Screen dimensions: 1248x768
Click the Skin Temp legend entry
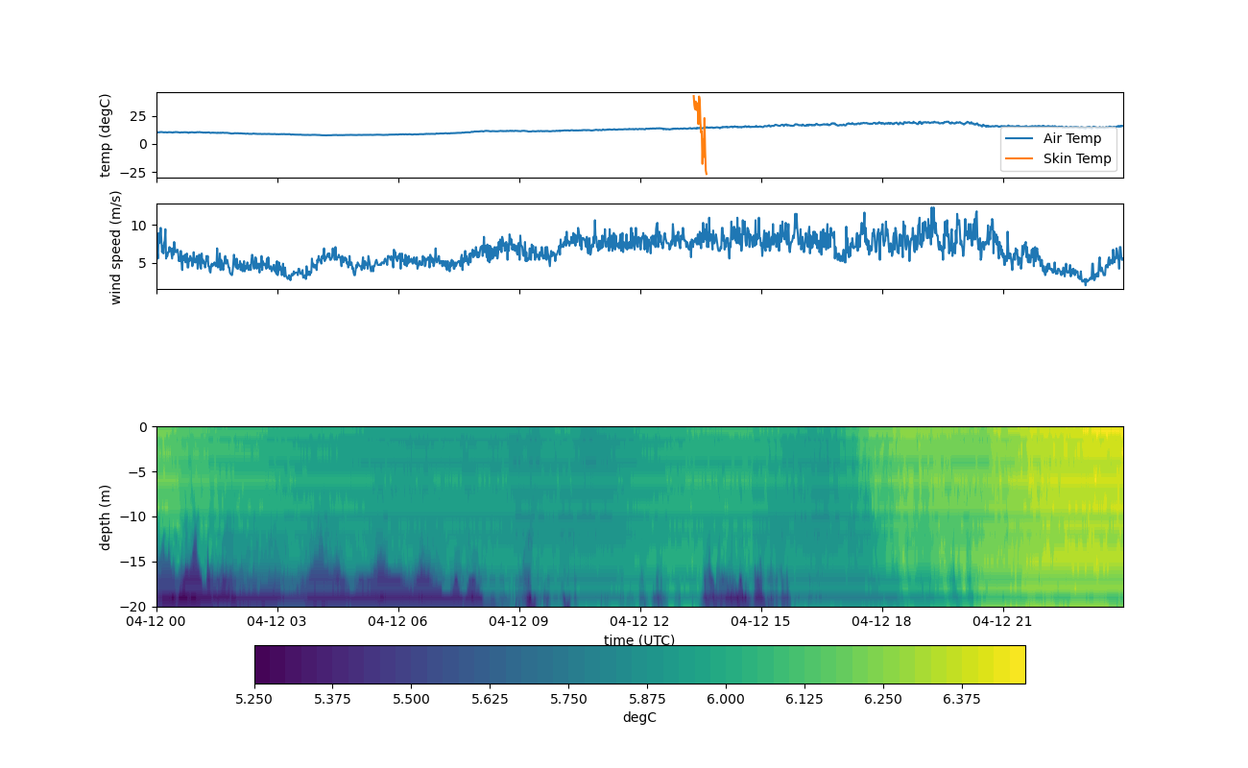(1077, 158)
